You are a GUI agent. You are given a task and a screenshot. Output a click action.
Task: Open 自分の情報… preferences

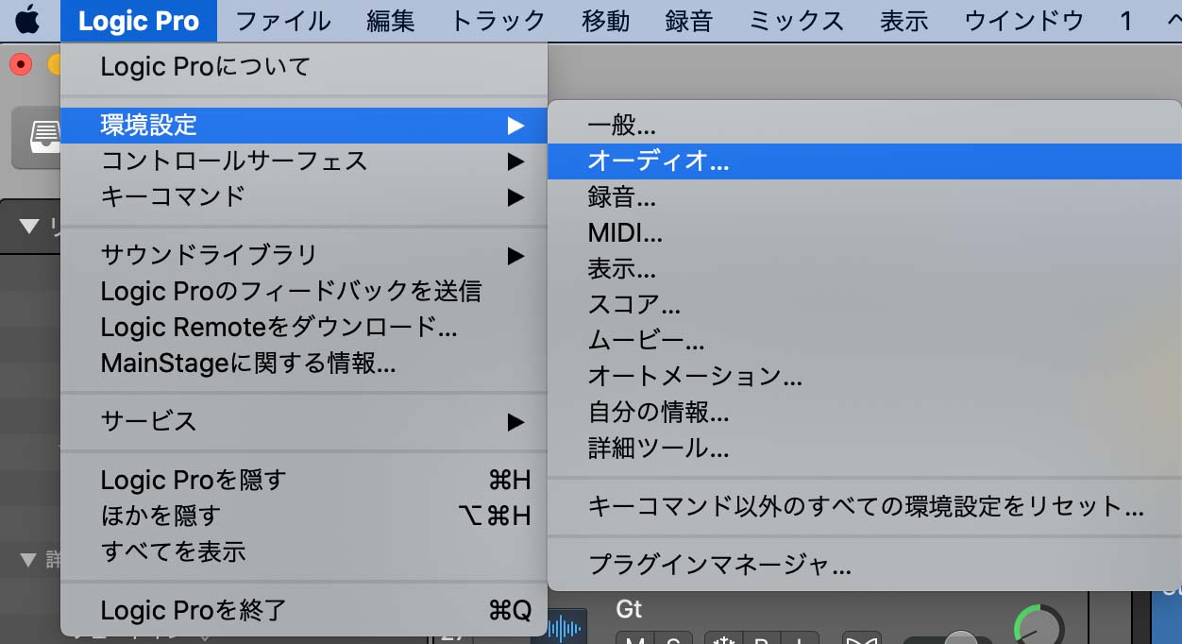(x=864, y=412)
